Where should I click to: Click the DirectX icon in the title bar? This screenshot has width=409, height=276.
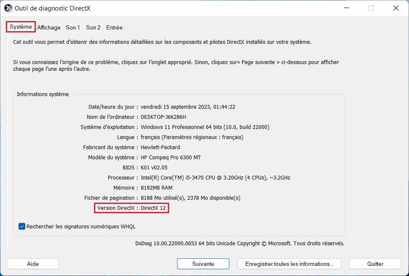[8, 8]
